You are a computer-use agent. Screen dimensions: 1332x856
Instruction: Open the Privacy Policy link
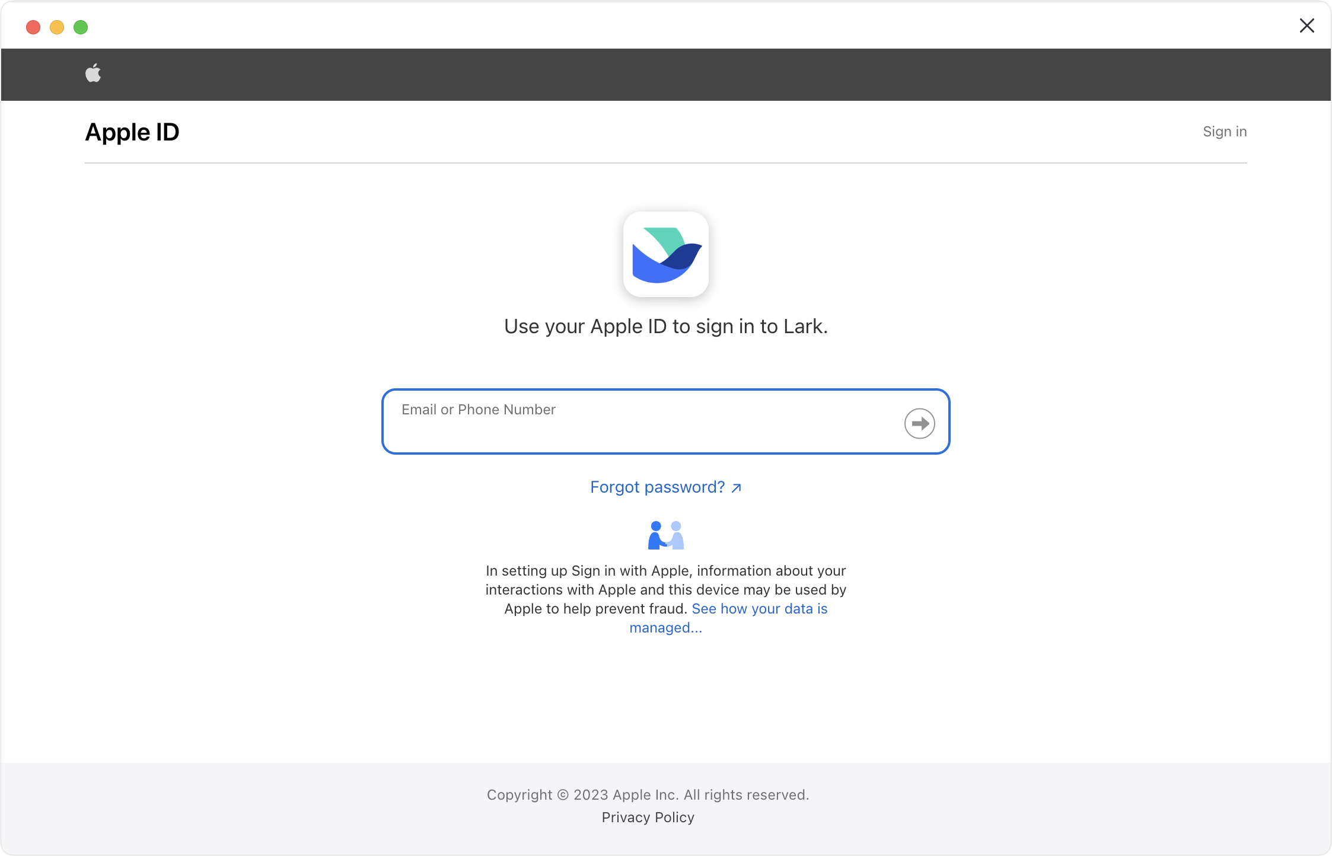[x=648, y=817]
